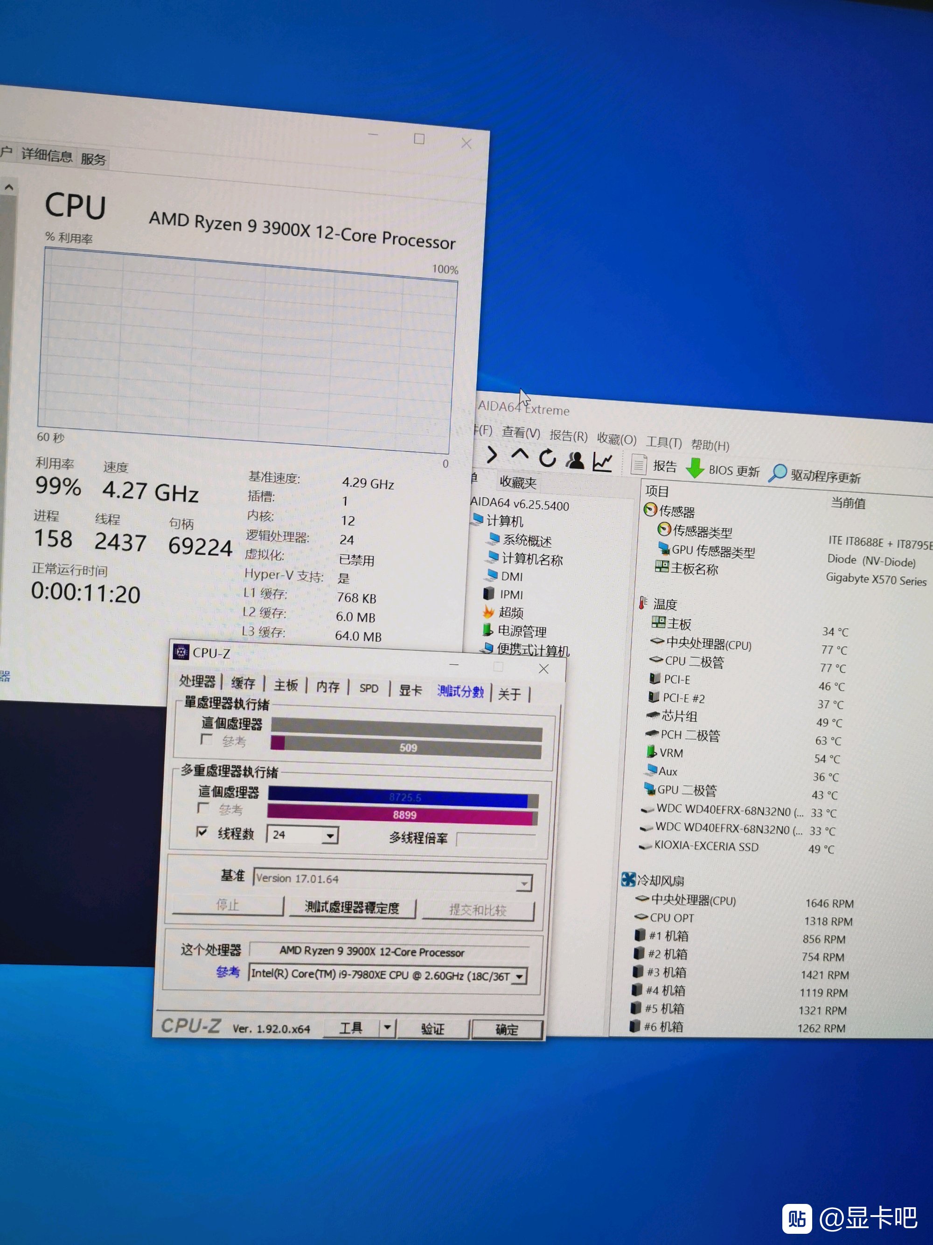Open the AIDA64 graph chart icon

tap(602, 462)
